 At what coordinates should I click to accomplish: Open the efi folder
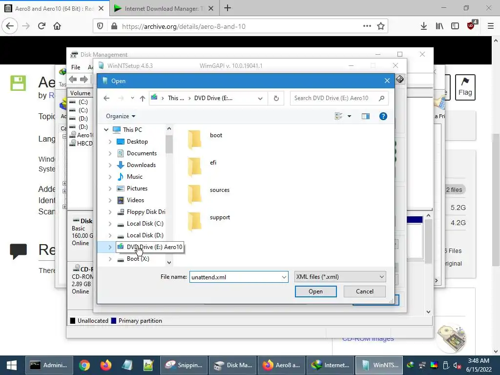click(x=203, y=167)
